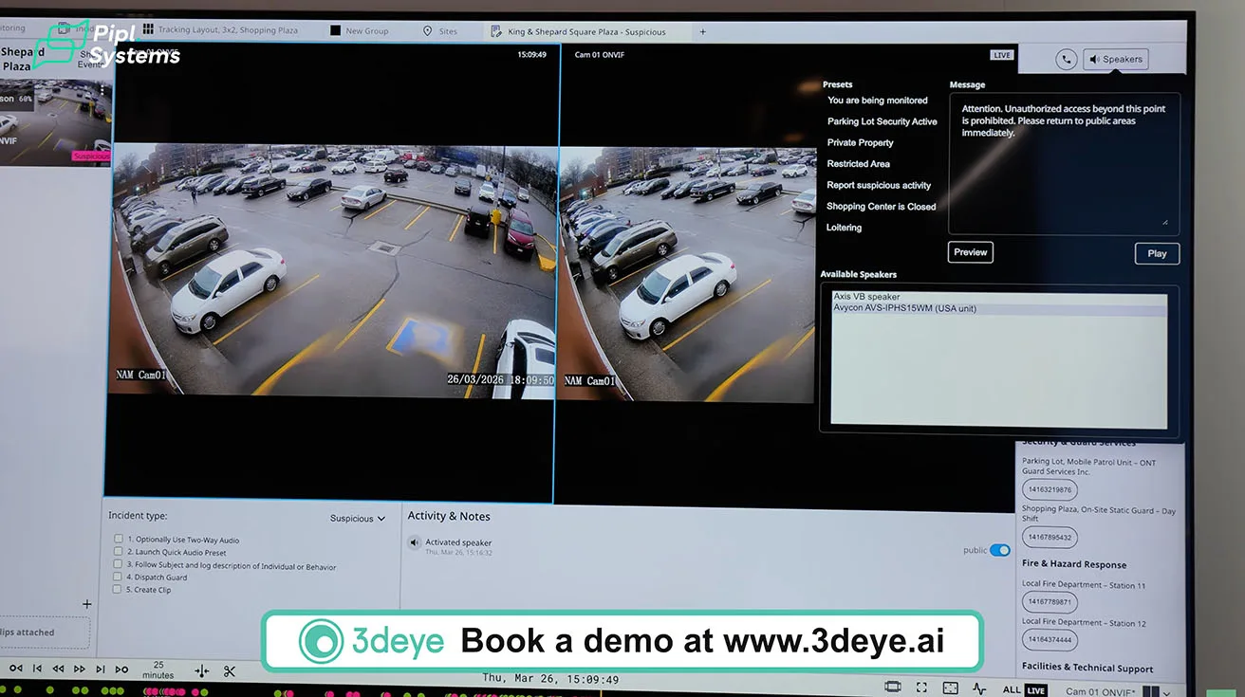The image size is (1245, 697).
Task: Open the Suspicious incident type dropdown
Action: point(358,519)
